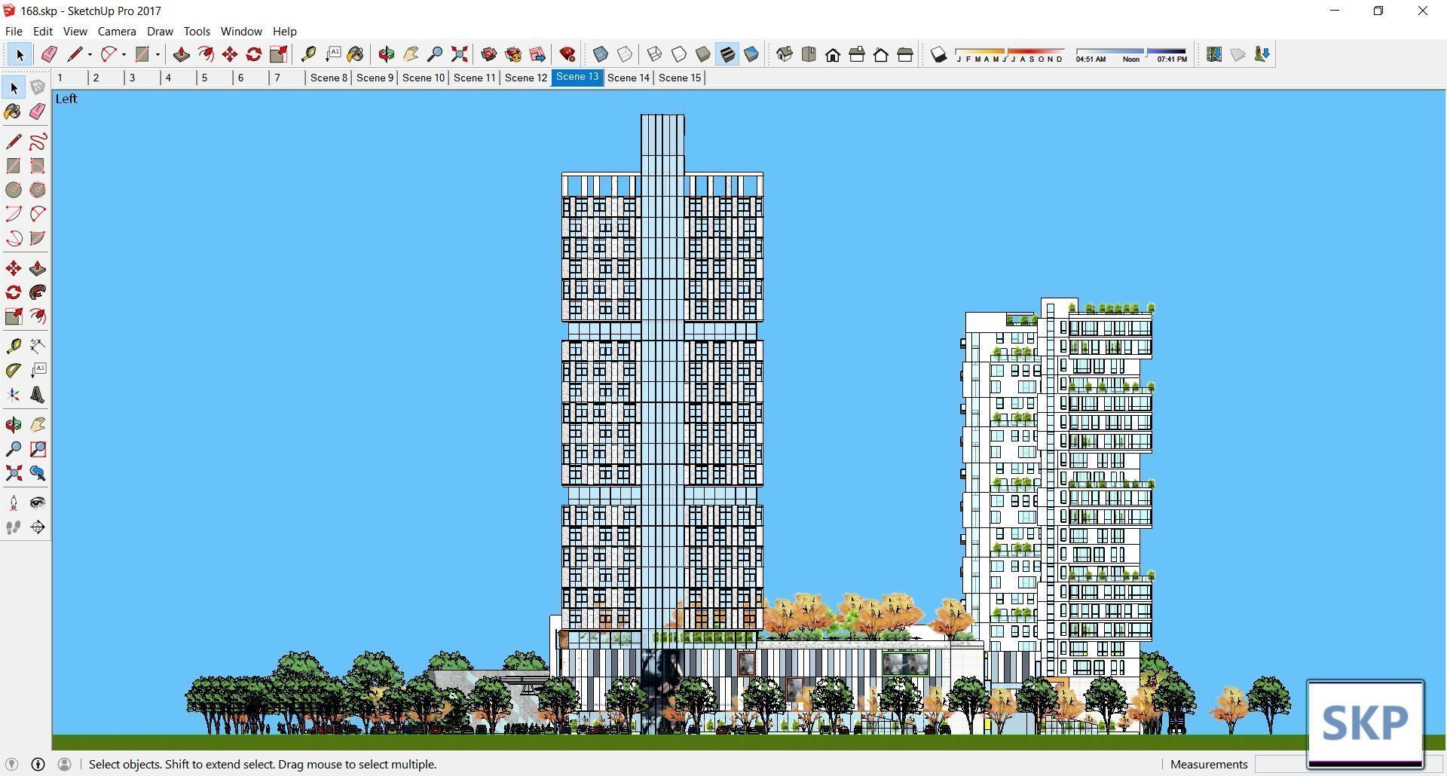Image resolution: width=1447 pixels, height=776 pixels.
Task: Select the Arc tool in top toolbar
Action: coord(109,54)
